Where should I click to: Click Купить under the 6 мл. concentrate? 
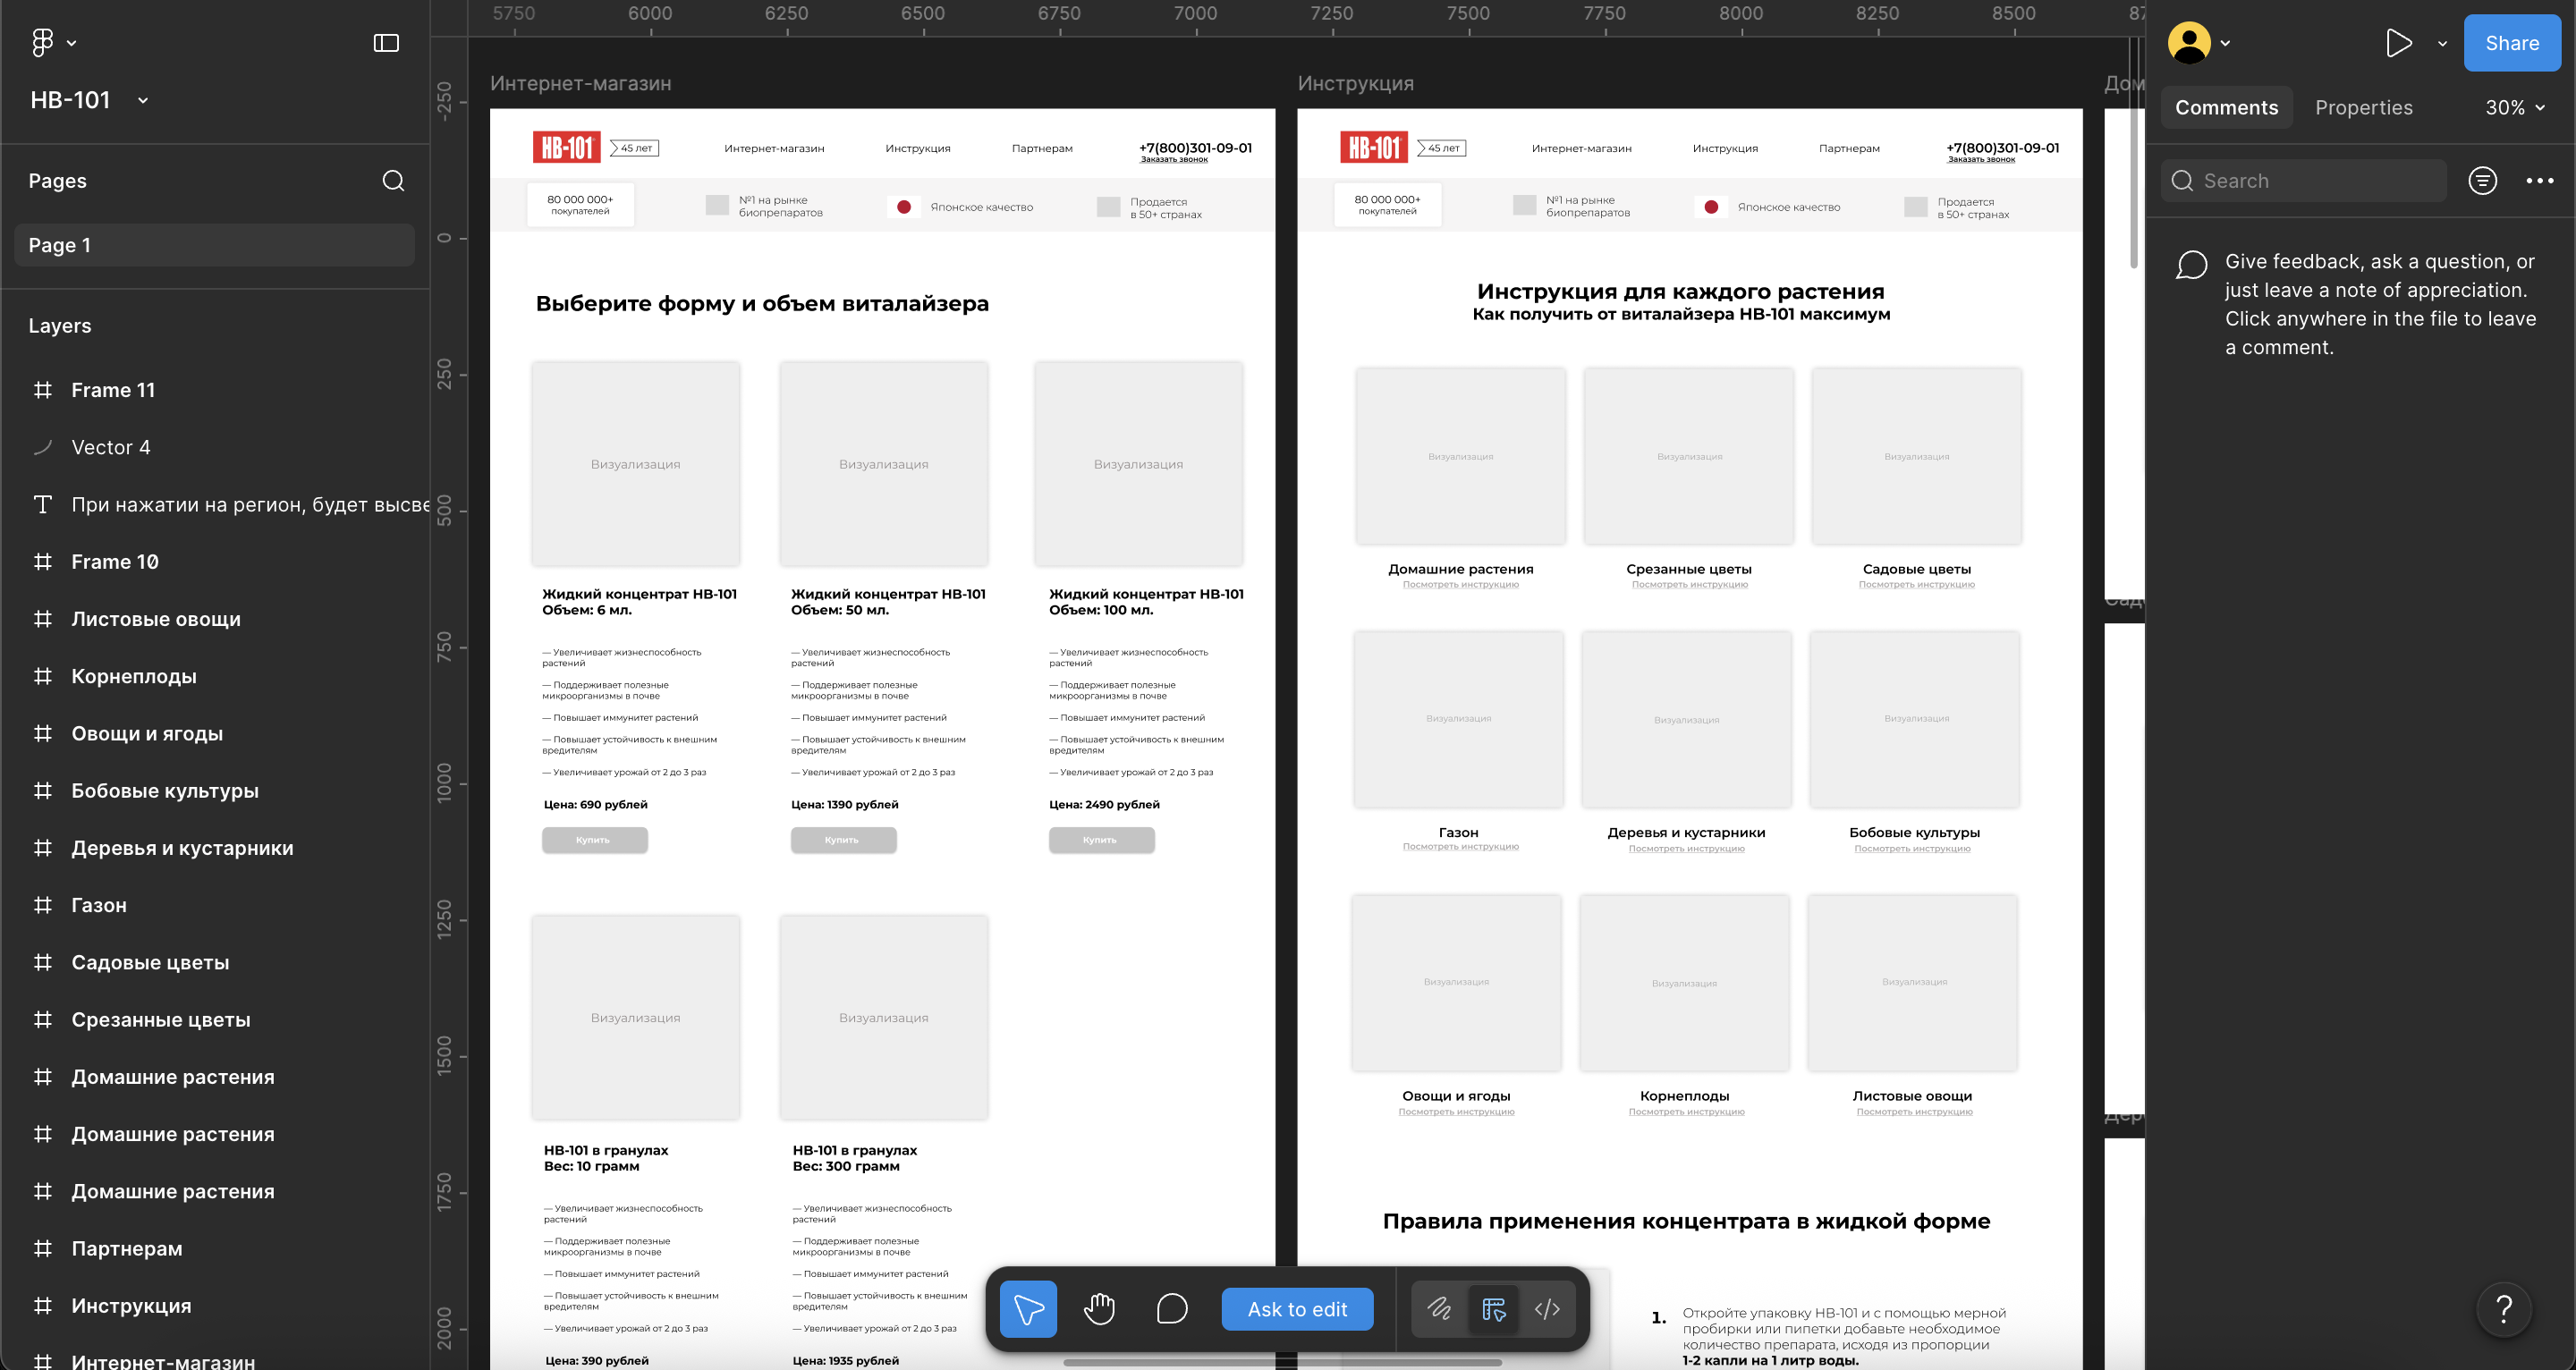594,840
